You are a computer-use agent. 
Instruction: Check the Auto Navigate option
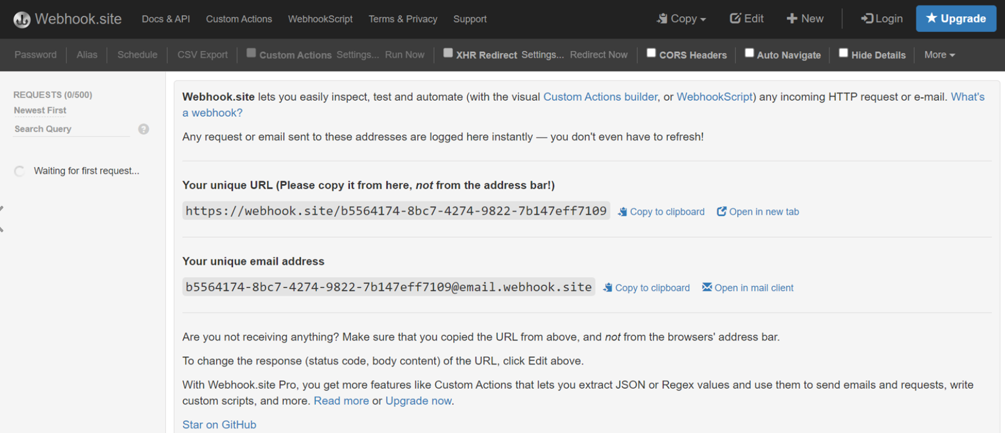click(749, 53)
